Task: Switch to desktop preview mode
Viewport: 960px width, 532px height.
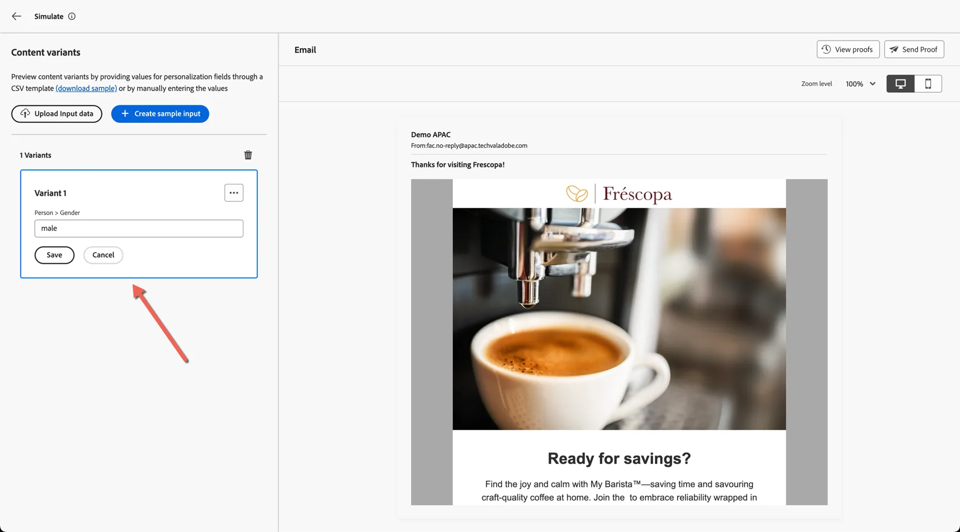Action: point(901,84)
